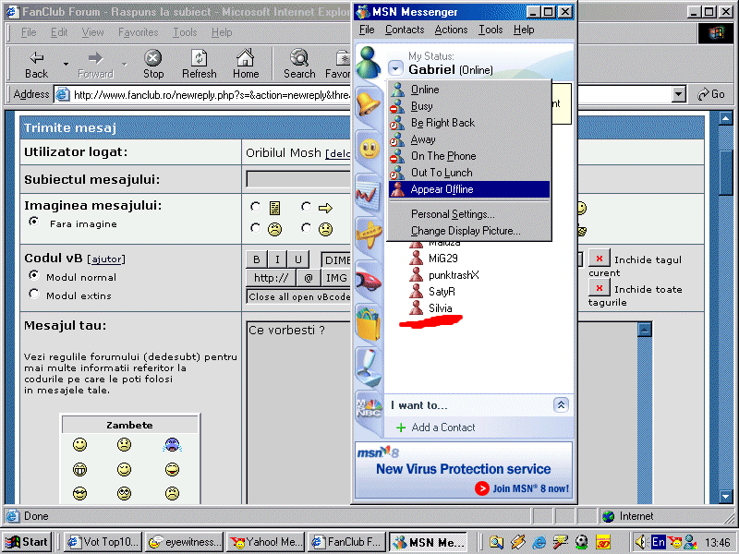Click the red x Inchide tagul curent icon
Screen dimensions: 739x554
point(599,259)
